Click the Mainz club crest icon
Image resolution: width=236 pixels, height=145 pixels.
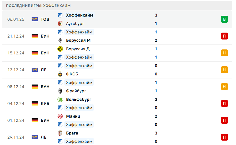point(60,116)
